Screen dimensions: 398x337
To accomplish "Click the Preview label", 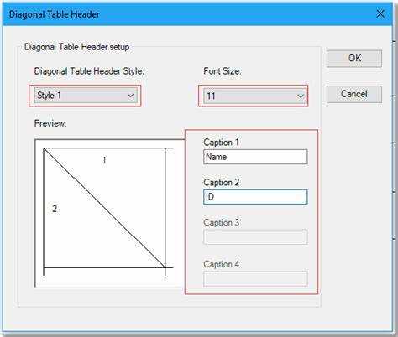I will (50, 123).
